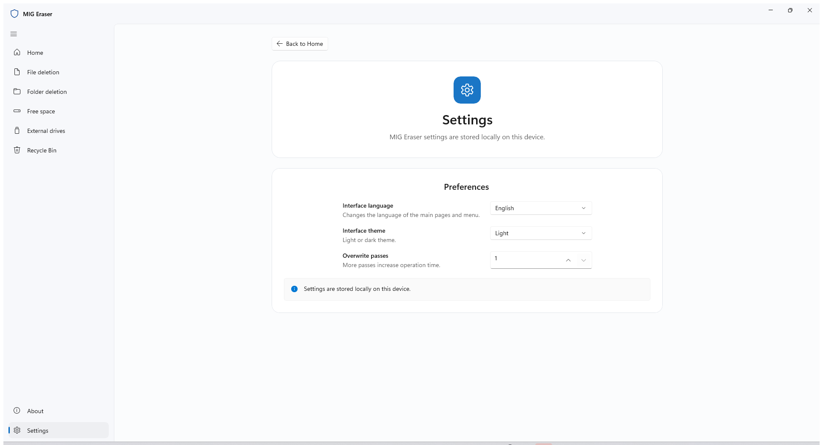This screenshot has width=823, height=445.
Task: Click the About info icon
Action: [17, 411]
